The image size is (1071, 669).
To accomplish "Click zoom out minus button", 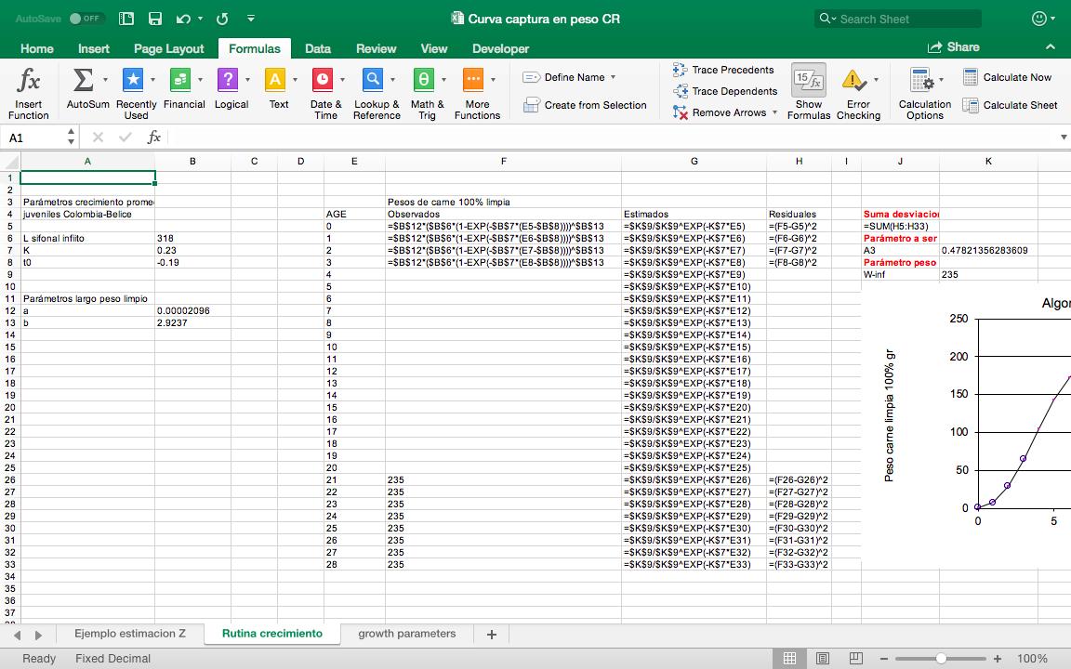I will 885,659.
